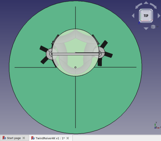Viewport: 161px width, 141px height.
Task: Click the small mini-cube view icon
Action: coord(153,27)
